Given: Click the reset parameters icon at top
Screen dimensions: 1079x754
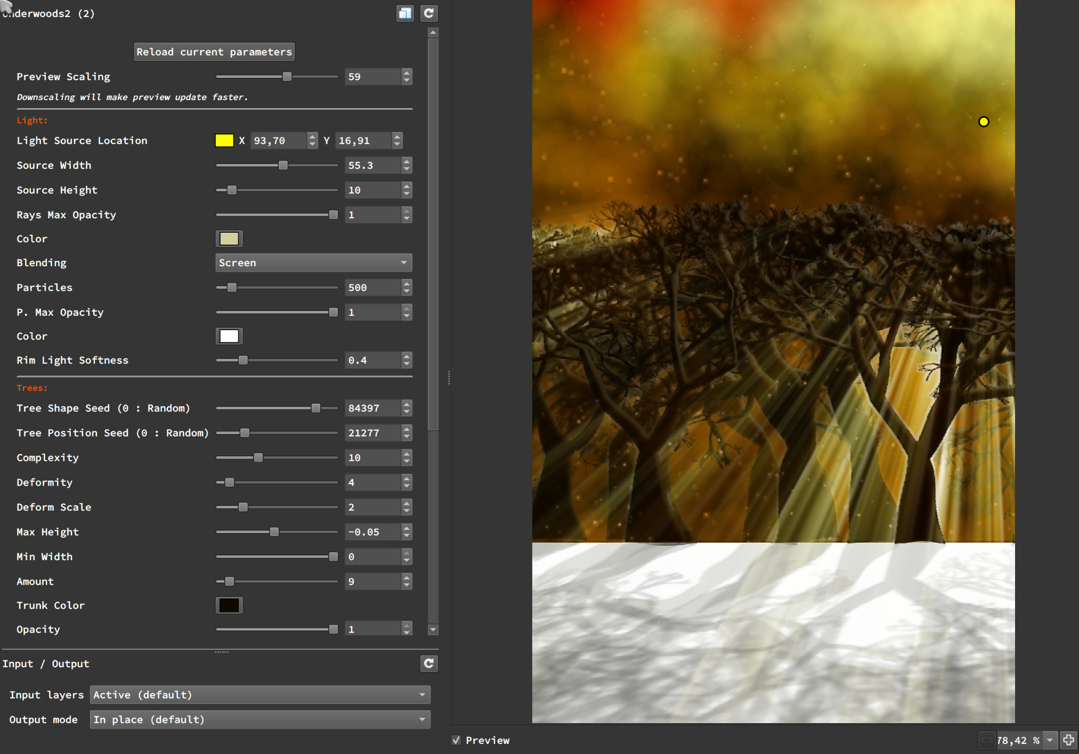Looking at the screenshot, I should pos(429,13).
